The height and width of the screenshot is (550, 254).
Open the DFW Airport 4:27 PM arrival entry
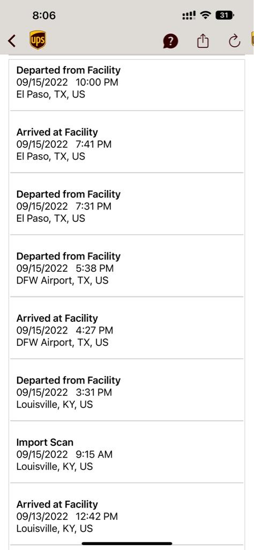pos(126,328)
